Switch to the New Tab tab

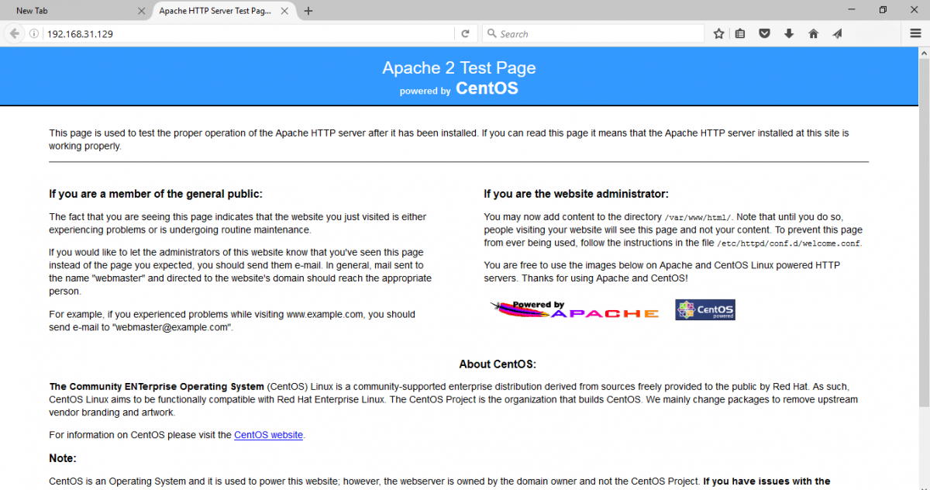[x=74, y=11]
